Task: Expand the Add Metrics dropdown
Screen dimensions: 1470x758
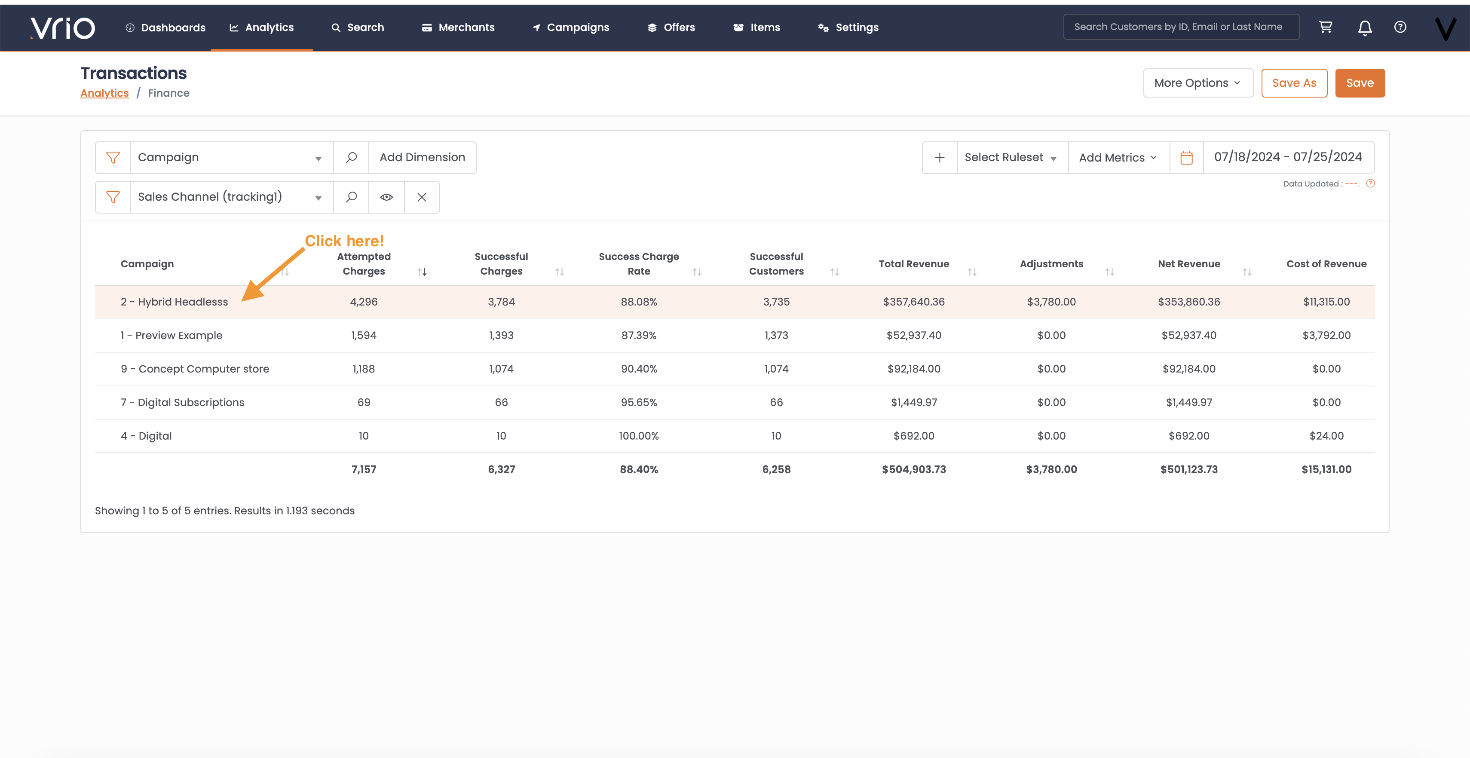Action: (x=1118, y=157)
